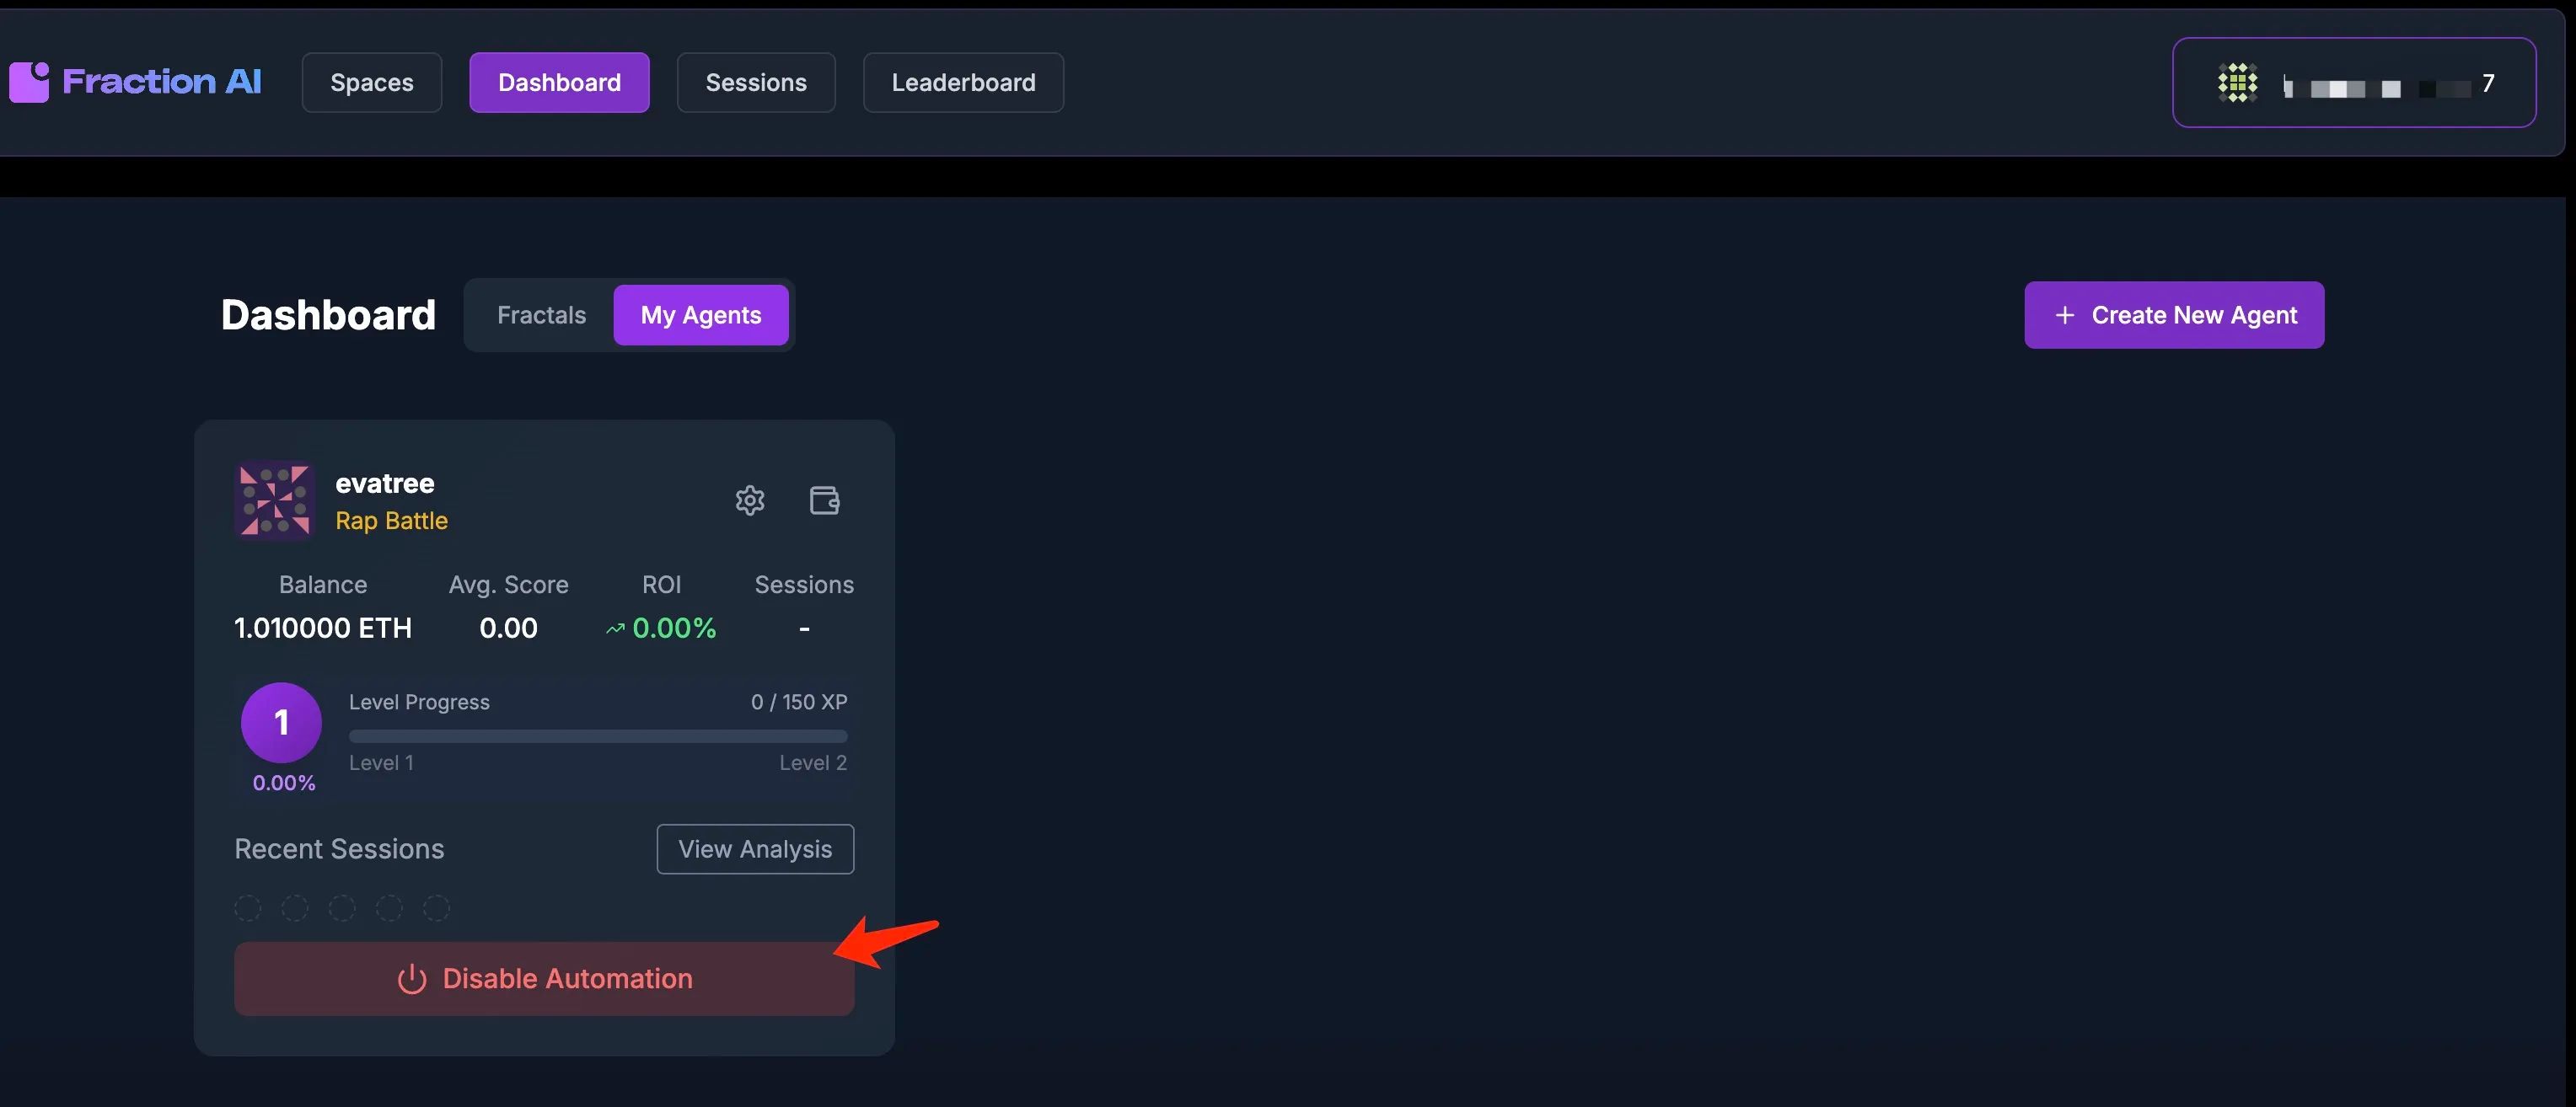The height and width of the screenshot is (1107, 2576).
Task: Click View Analysis button
Action: pos(755,849)
